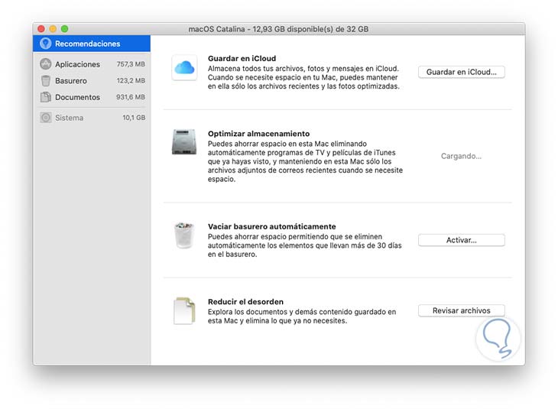Click the Vaciar basurero automáticamente heading
The width and height of the screenshot is (558, 409).
pos(272,226)
